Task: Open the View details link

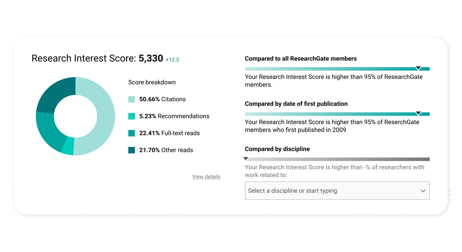Action: pos(206,176)
